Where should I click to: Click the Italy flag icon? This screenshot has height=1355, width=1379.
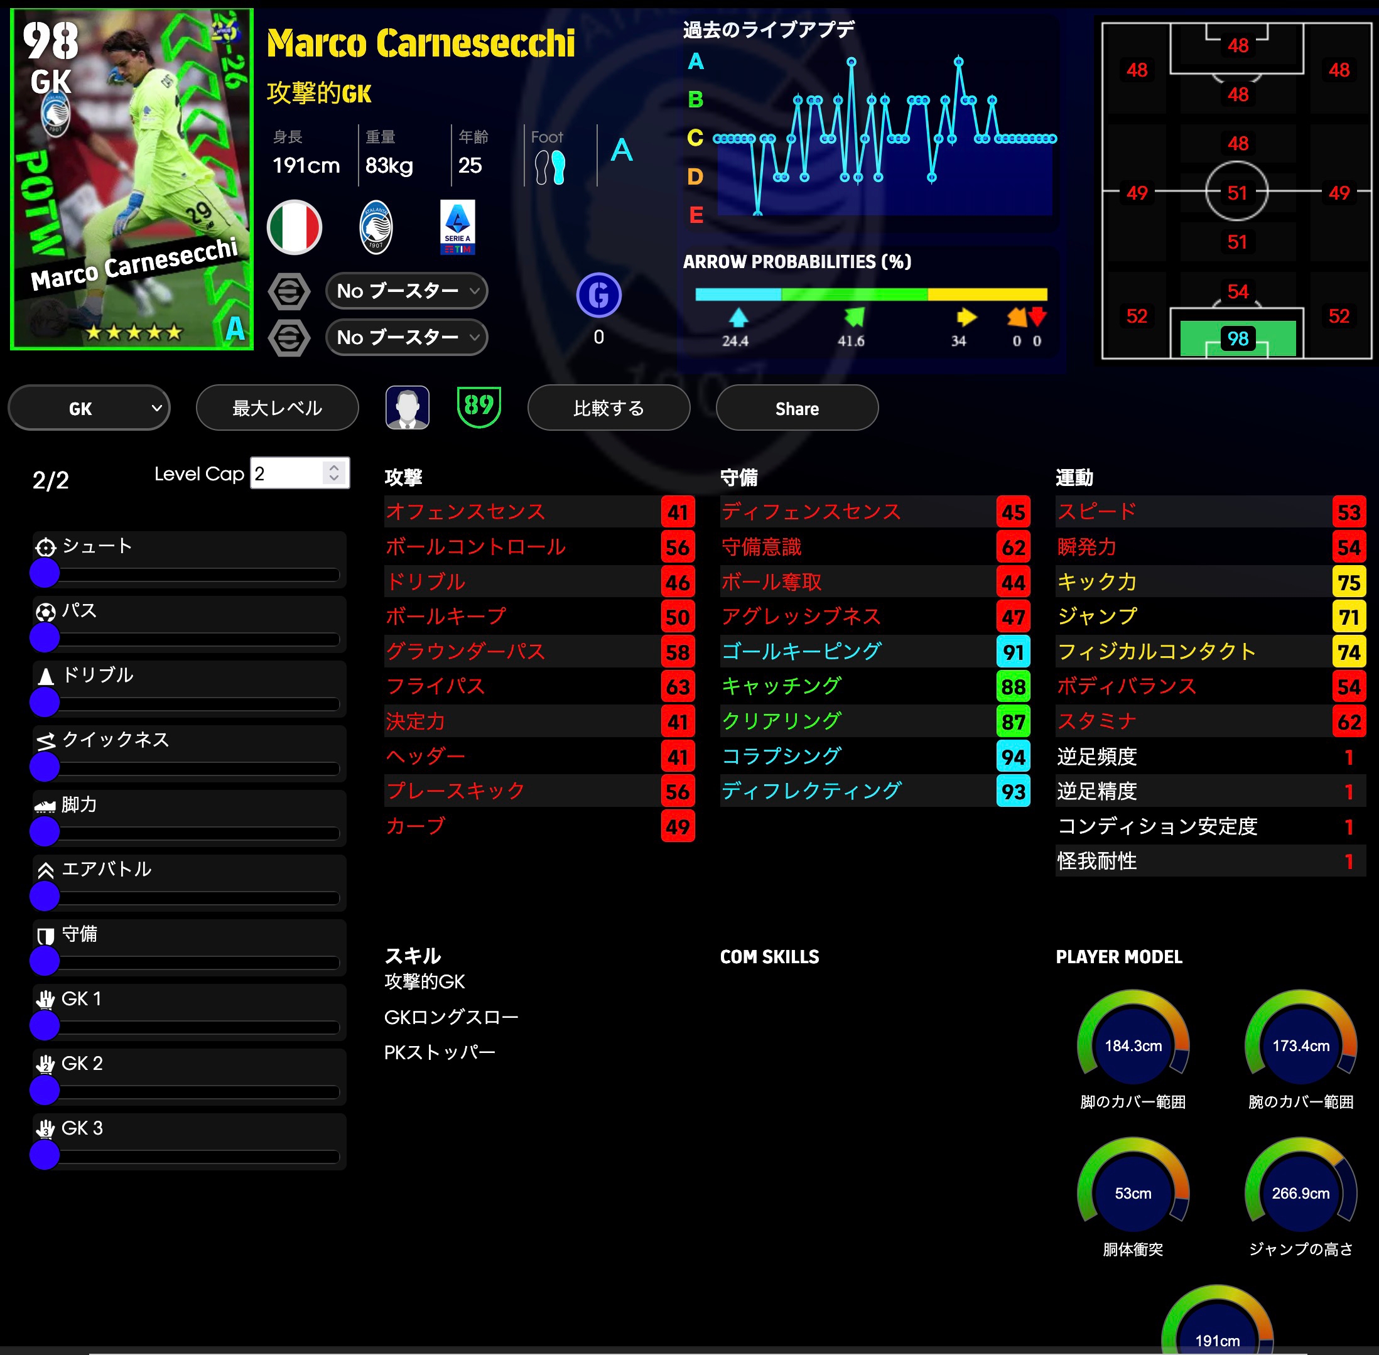coord(294,227)
